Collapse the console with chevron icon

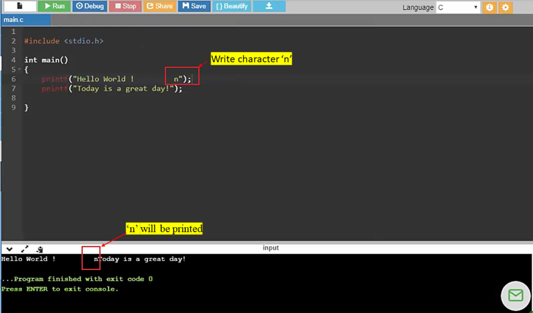(9, 250)
